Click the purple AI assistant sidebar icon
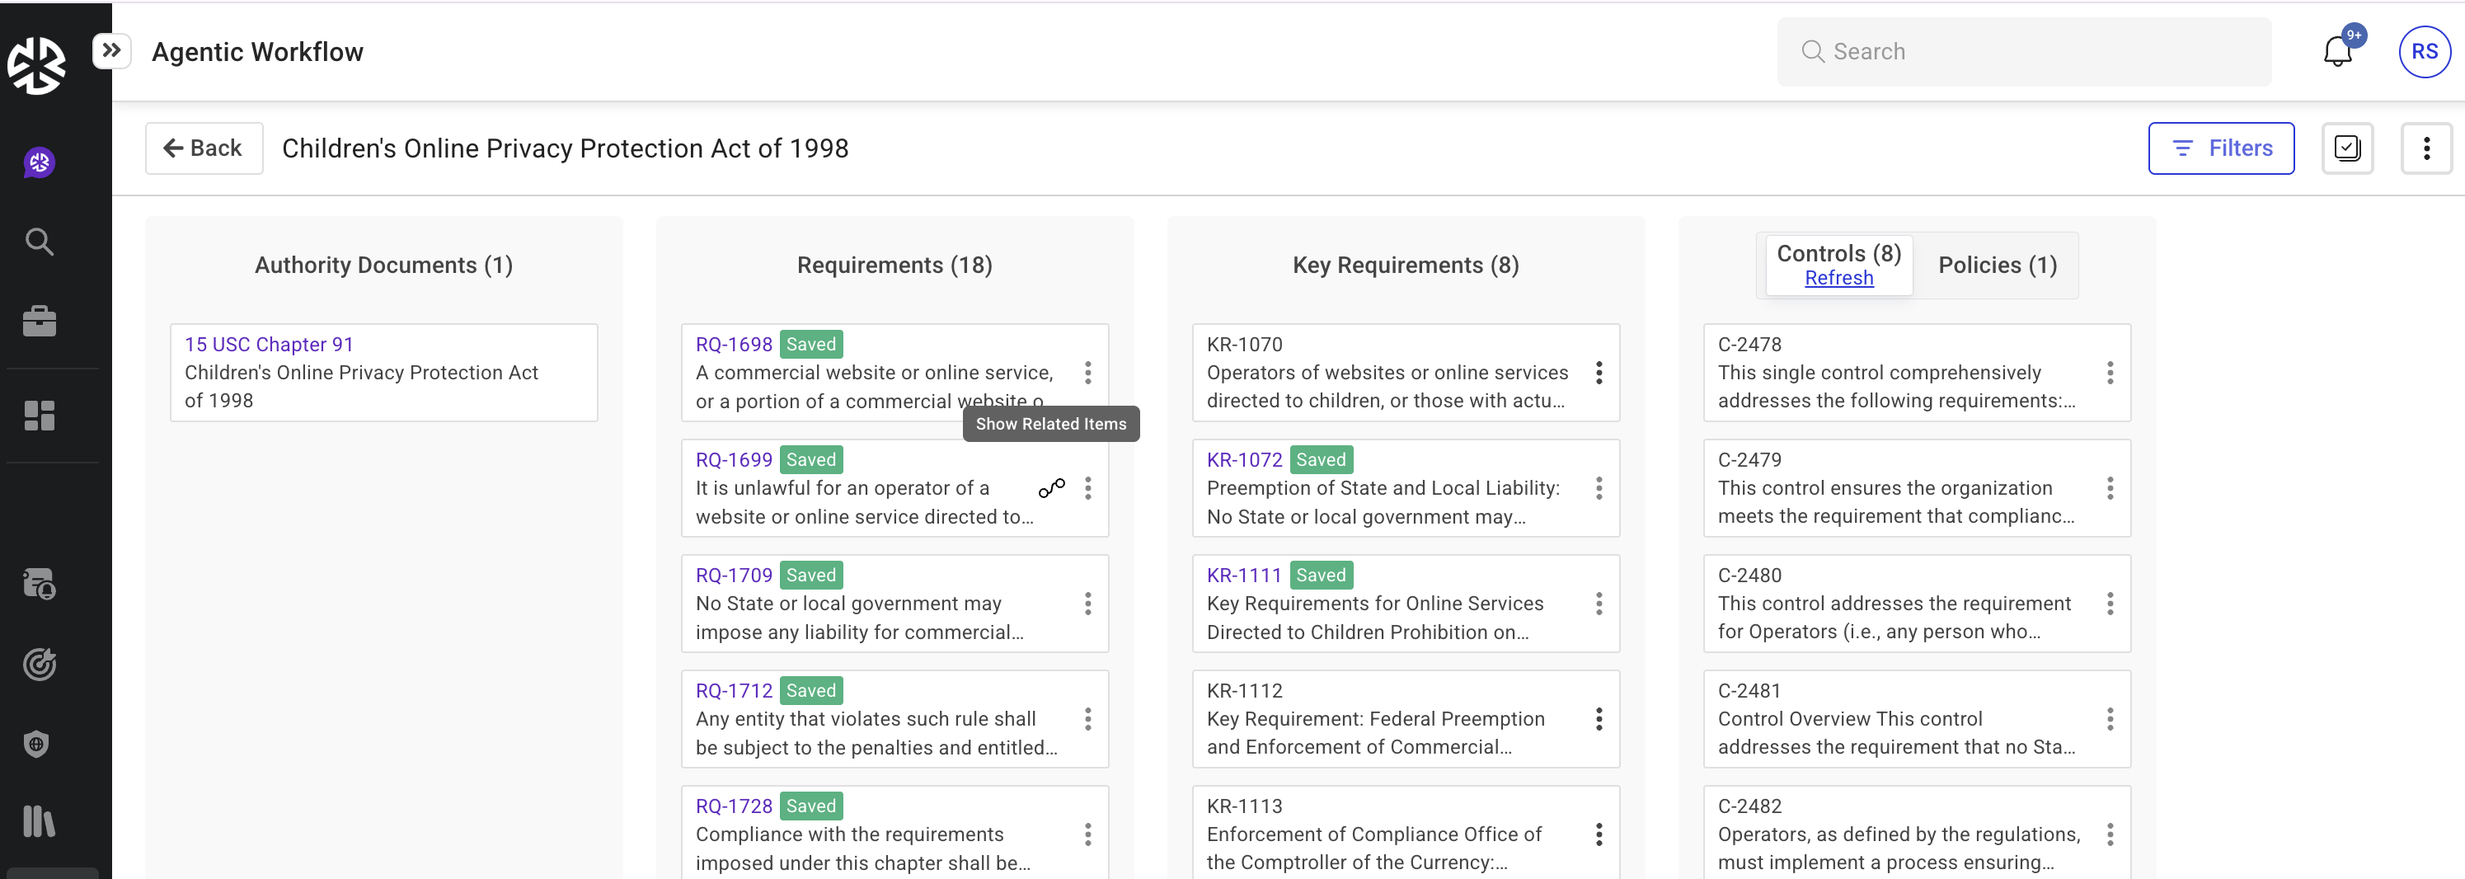Screen dimensions: 2465x879 point(40,162)
